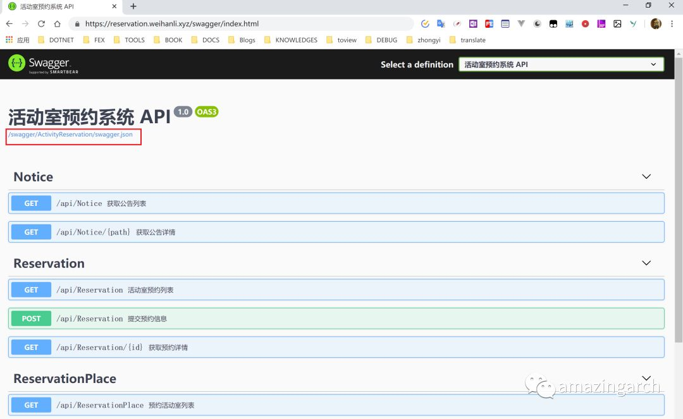Collapse the Notice section

point(646,177)
